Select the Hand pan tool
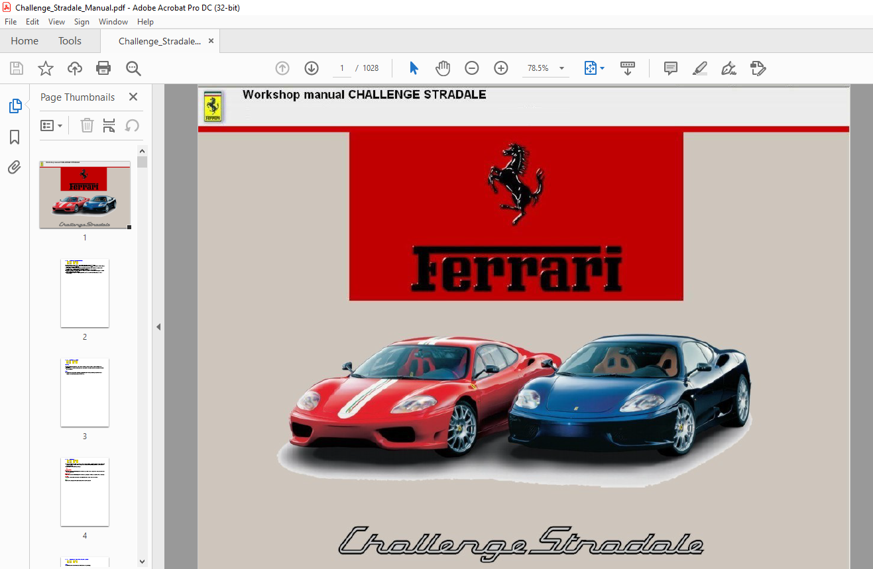The image size is (873, 569). (442, 68)
